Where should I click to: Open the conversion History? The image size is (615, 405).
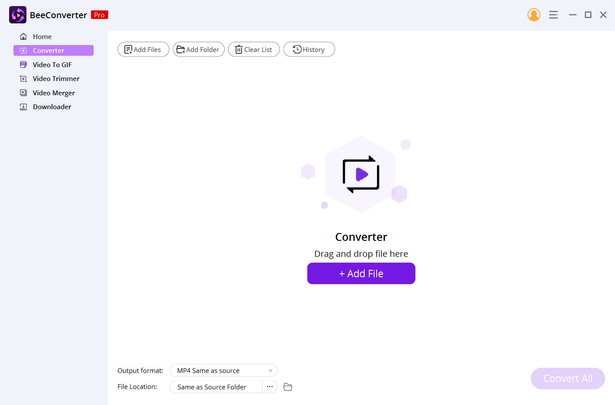309,49
